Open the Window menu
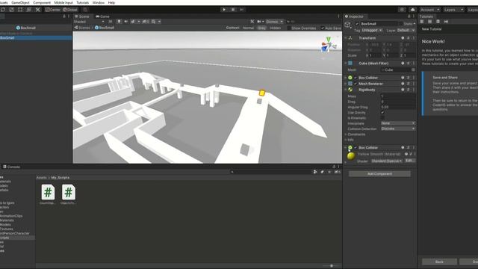This screenshot has width=478, height=269. point(98,2)
